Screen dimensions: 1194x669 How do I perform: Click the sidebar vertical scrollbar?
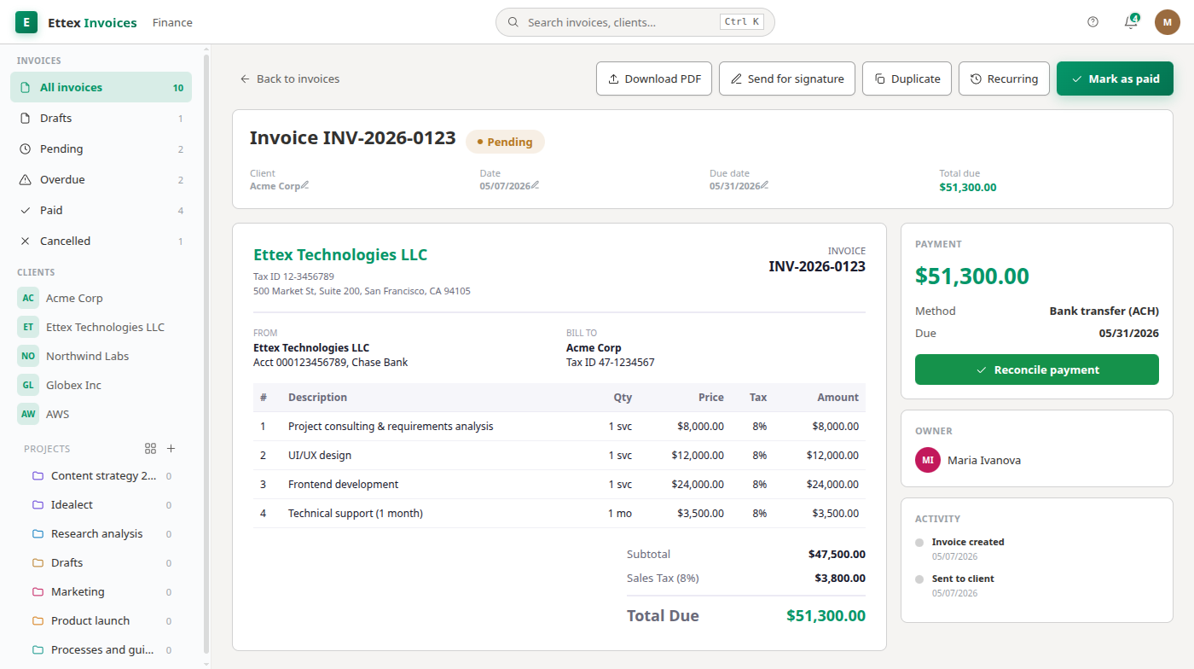[x=206, y=354]
